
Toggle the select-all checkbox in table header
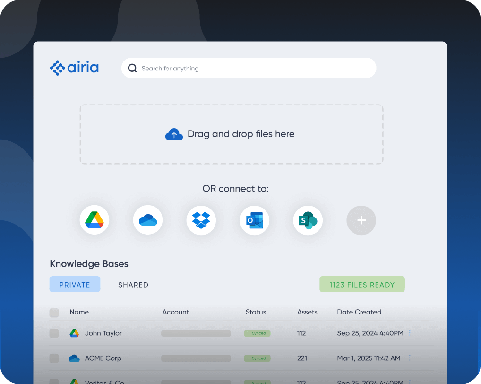[x=54, y=313]
